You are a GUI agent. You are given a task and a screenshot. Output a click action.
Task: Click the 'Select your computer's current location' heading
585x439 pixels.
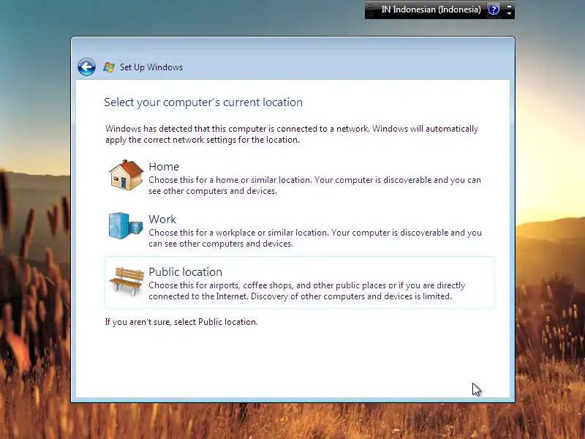(x=203, y=102)
